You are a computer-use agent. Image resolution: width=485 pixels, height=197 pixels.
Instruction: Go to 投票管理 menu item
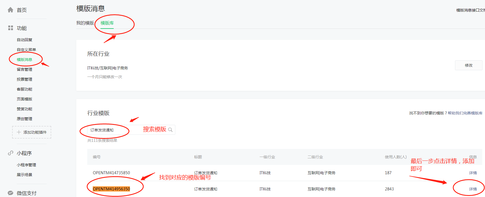[x=24, y=79]
